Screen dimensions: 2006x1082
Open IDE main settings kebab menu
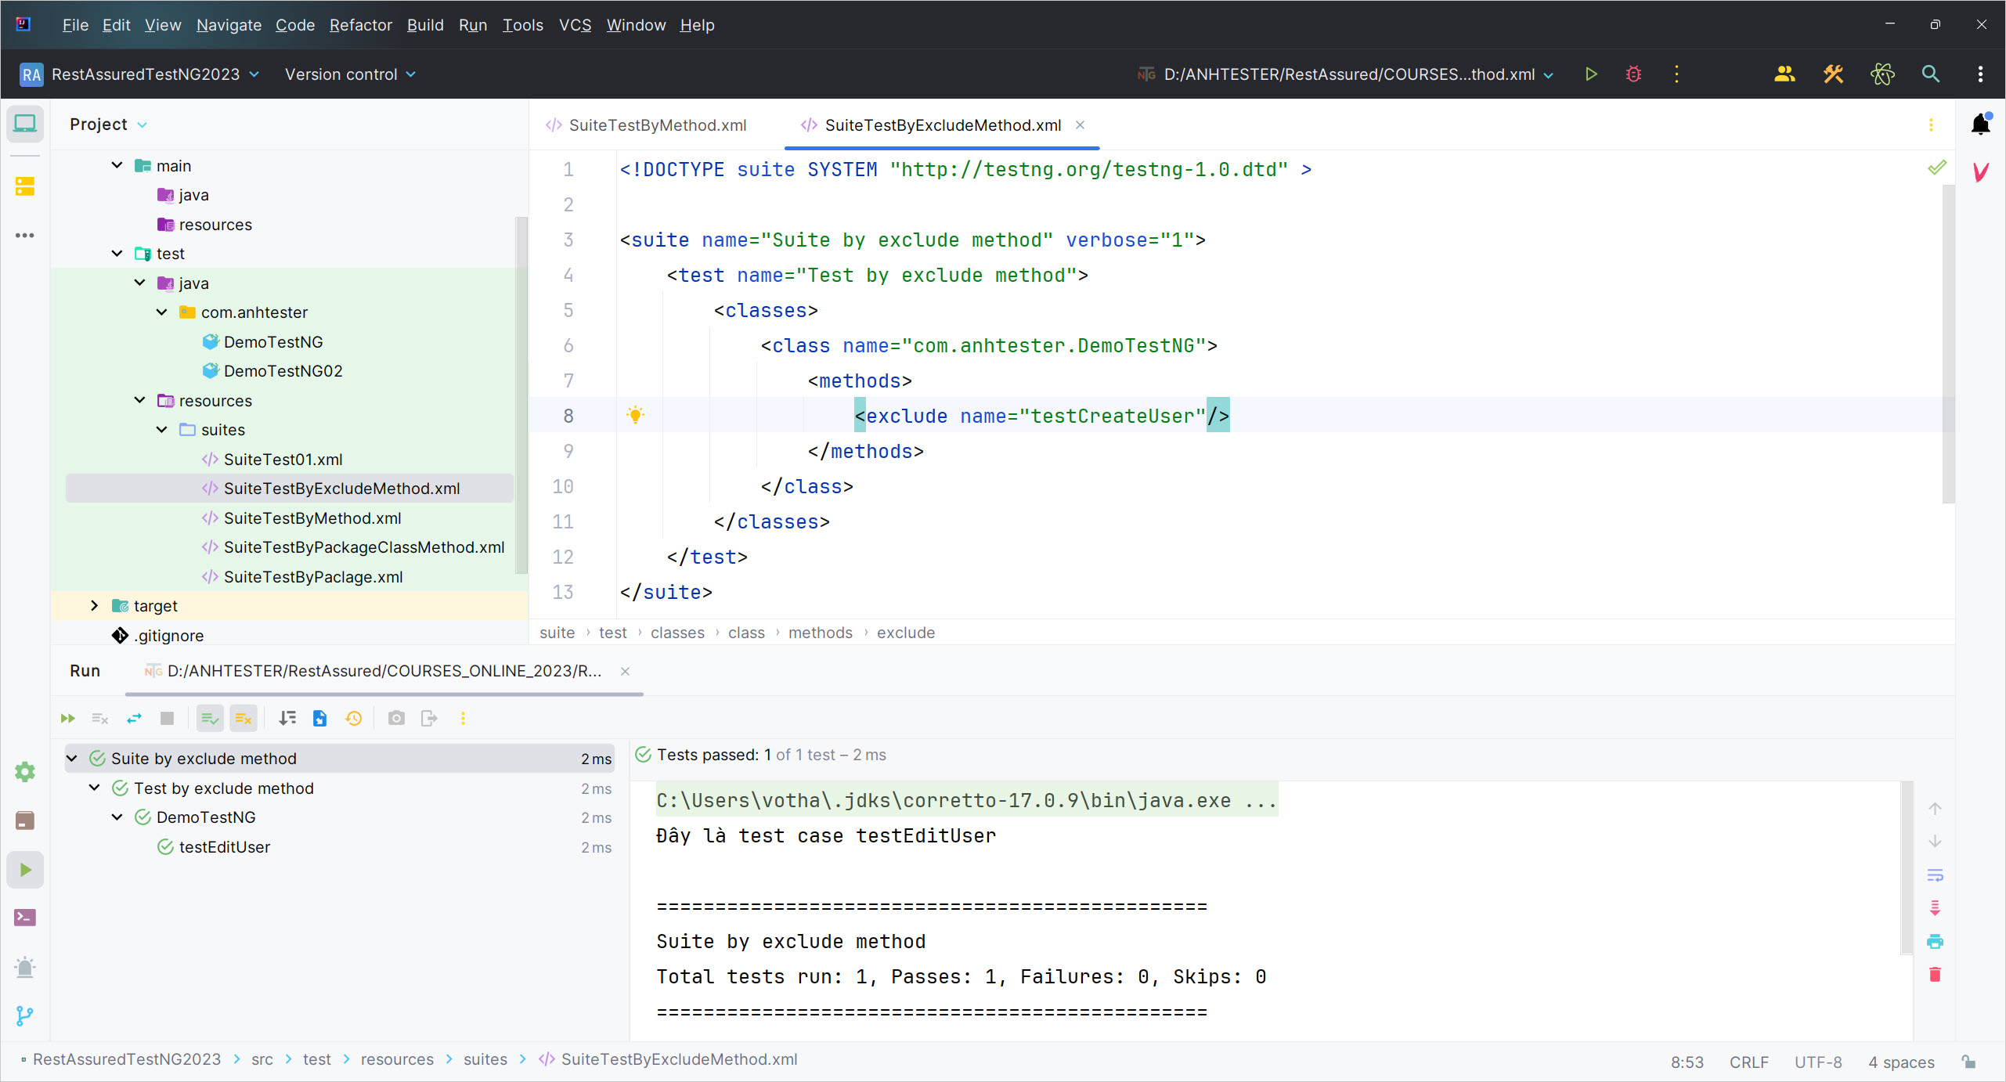(1980, 74)
